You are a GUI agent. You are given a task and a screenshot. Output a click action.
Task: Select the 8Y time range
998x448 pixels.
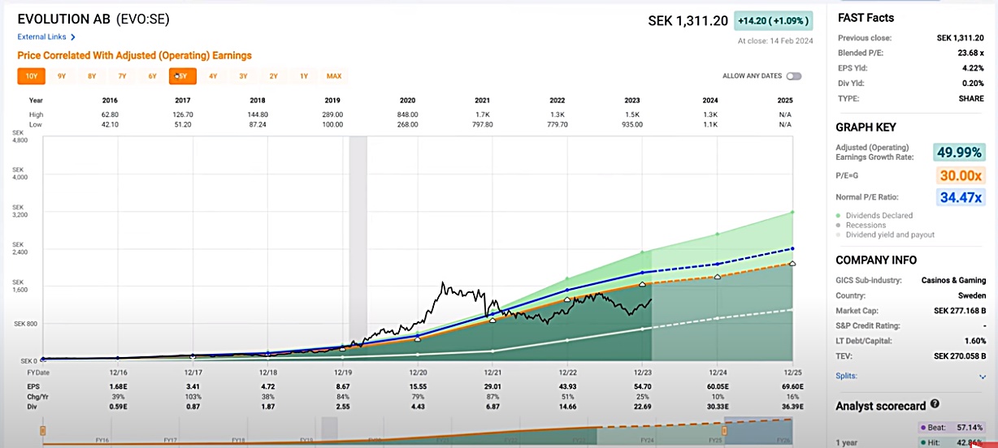92,76
